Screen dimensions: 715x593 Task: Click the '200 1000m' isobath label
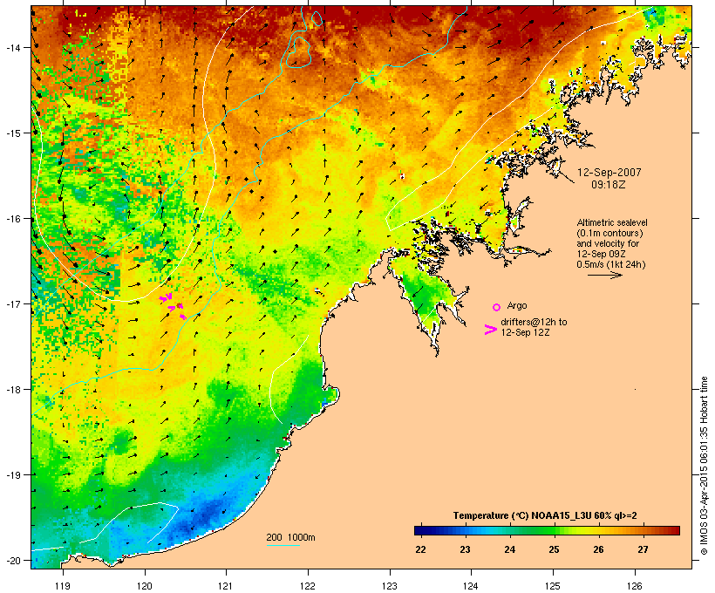[290, 537]
